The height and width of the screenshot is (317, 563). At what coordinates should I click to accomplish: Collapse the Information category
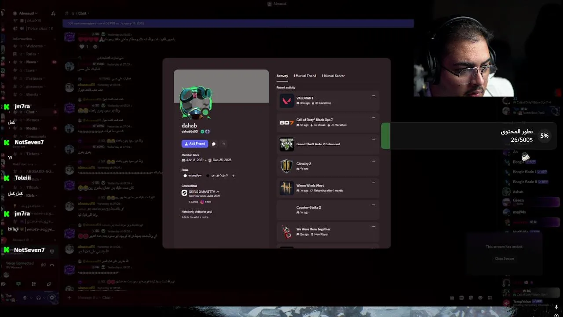point(23,39)
